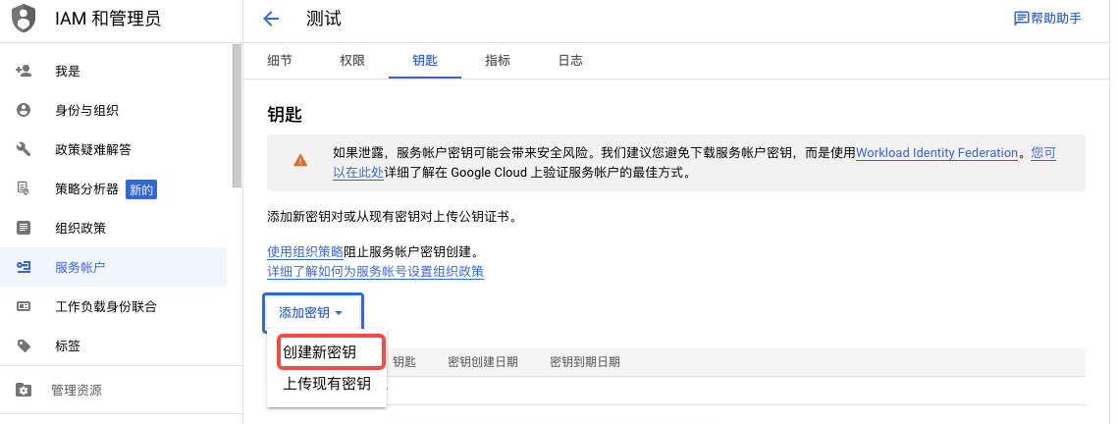Follow the Workload Identity Federation link
Viewport: 1118px width, 424px height.
click(936, 153)
